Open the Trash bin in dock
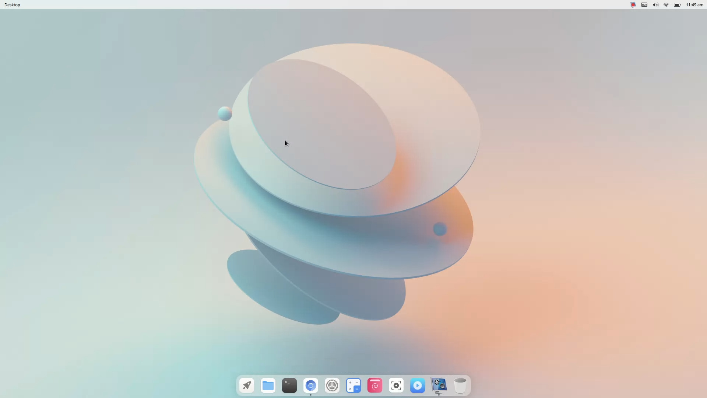This screenshot has height=398, width=707. [460, 385]
